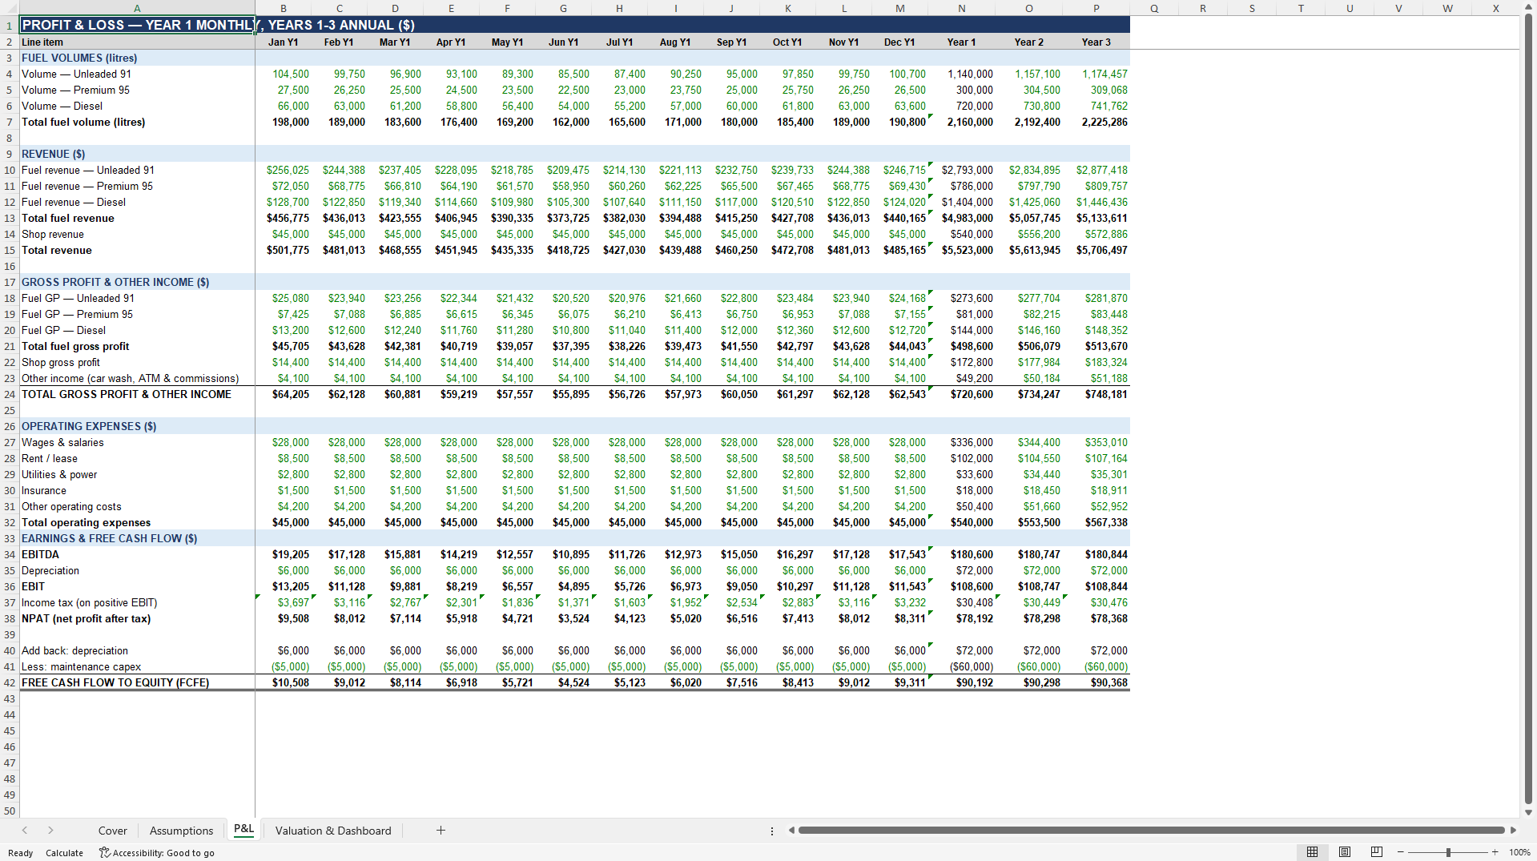Click the 'Wages & salaries' row label
The height and width of the screenshot is (861, 1537).
(62, 442)
